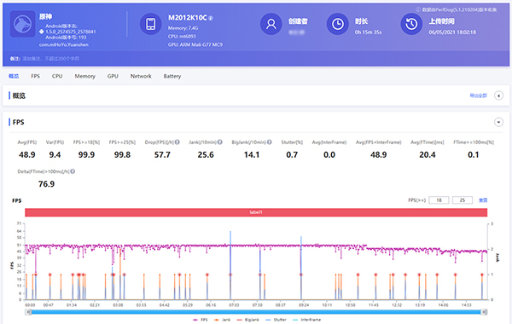The image size is (512, 324).
Task: Click FPS threshold field containing 25
Action: (463, 200)
